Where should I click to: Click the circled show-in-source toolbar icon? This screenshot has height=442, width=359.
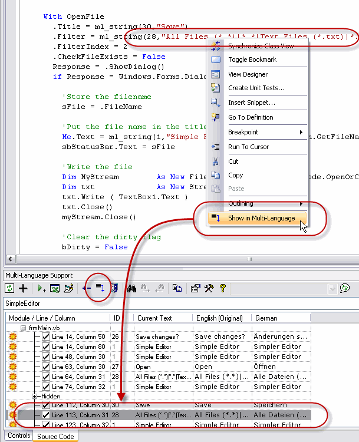(x=100, y=288)
